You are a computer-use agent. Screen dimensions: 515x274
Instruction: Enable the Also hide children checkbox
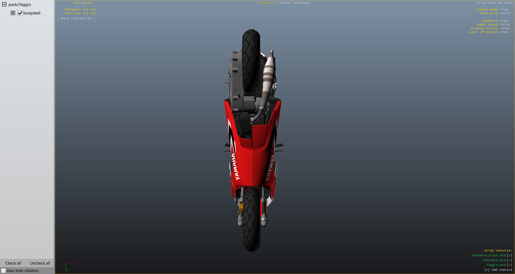click(x=3, y=271)
